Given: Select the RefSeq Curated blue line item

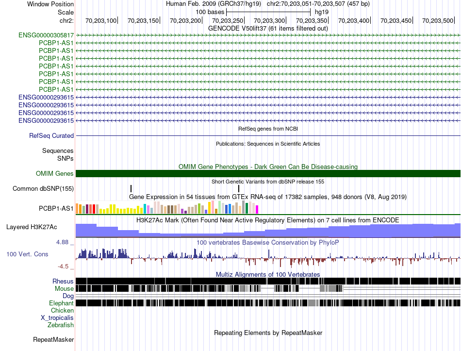Looking at the screenshot, I should [x=268, y=135].
